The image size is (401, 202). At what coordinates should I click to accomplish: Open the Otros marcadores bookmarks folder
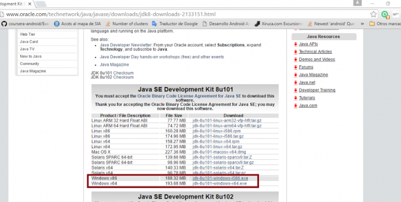[385, 24]
